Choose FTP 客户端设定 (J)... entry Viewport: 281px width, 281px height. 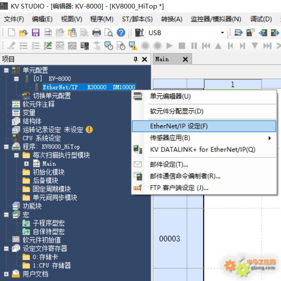204,188
